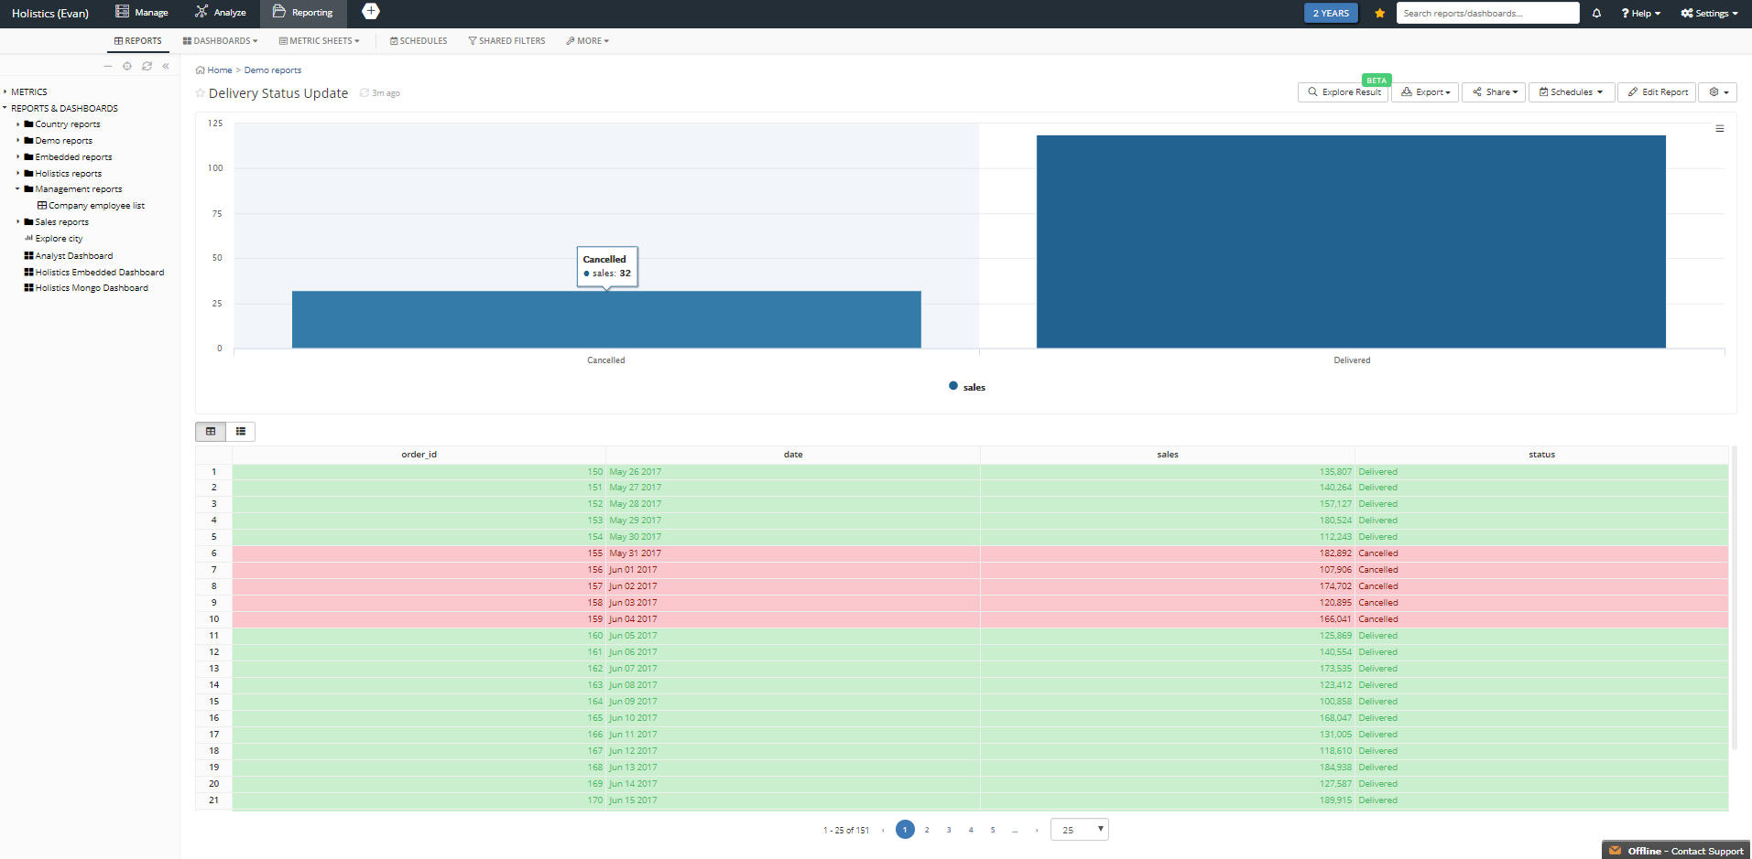This screenshot has height=859, width=1752.
Task: Open the Schedules tab in sub-navigation
Action: pyautogui.click(x=419, y=41)
